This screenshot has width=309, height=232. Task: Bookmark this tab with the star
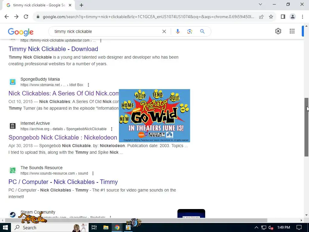pyautogui.click(x=271, y=17)
